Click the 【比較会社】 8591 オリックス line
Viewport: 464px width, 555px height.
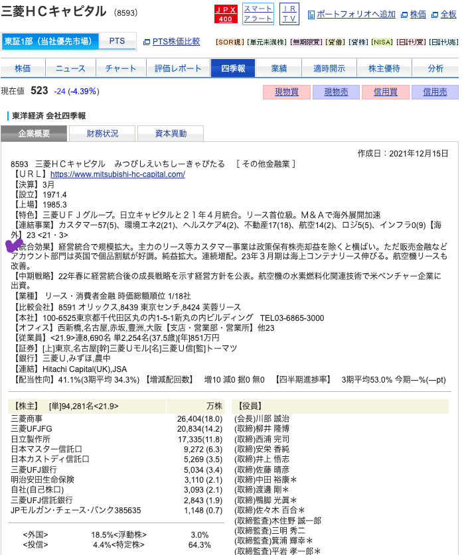click(x=126, y=307)
